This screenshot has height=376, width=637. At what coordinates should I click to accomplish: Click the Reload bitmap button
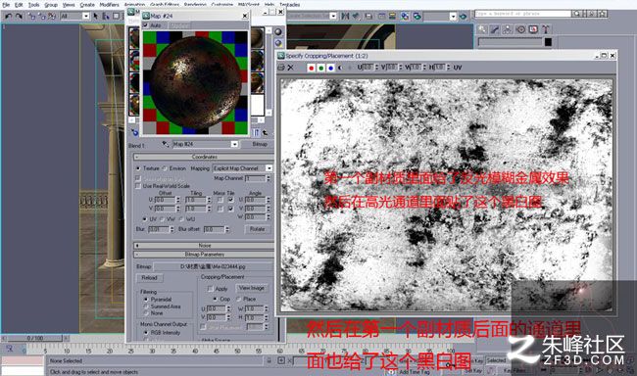pos(150,278)
